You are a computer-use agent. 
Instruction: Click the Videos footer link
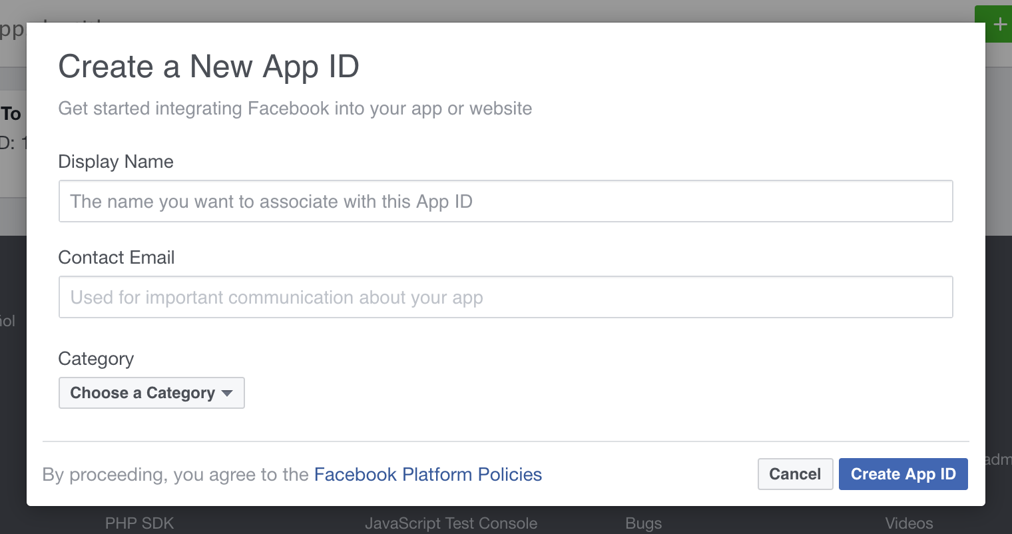click(909, 523)
